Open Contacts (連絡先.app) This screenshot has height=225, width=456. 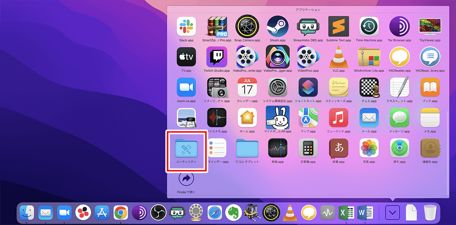click(x=430, y=148)
